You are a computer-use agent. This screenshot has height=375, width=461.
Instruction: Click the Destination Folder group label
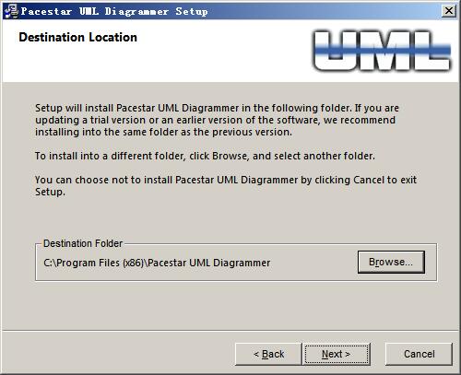(83, 243)
